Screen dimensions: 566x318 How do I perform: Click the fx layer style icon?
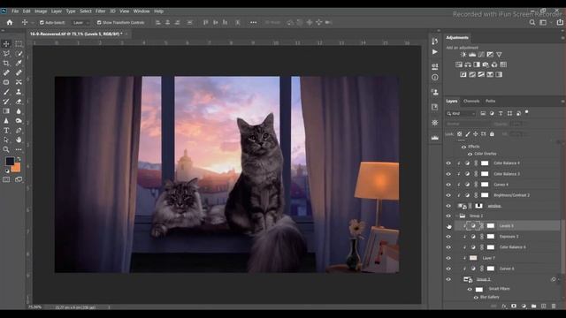(504, 307)
